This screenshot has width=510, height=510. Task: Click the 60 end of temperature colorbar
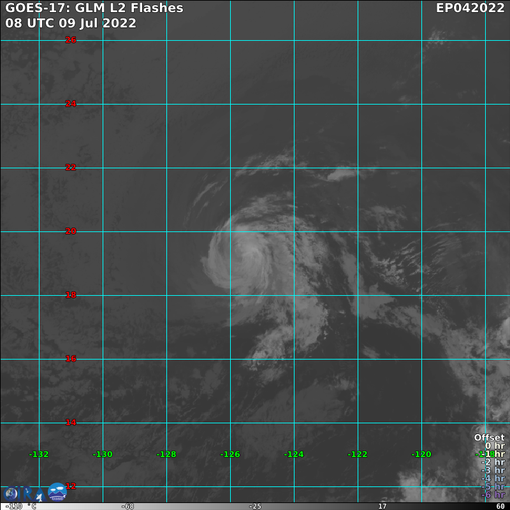click(x=500, y=506)
